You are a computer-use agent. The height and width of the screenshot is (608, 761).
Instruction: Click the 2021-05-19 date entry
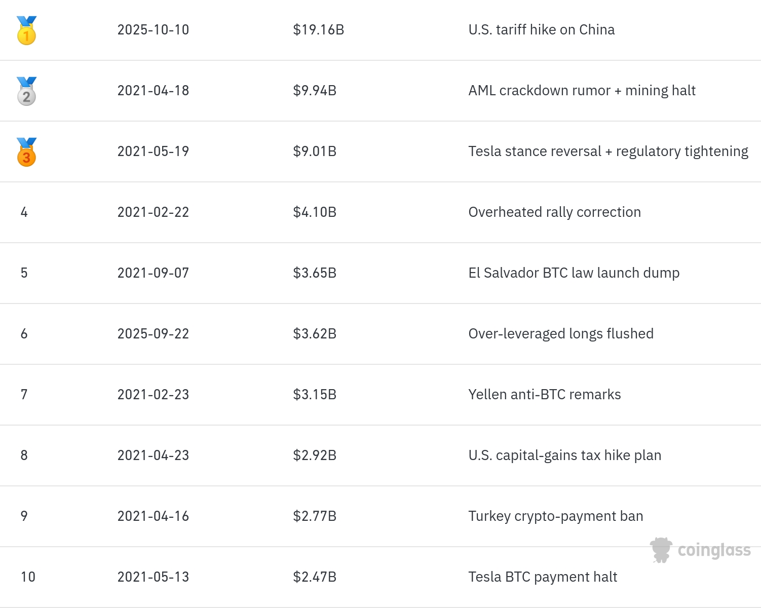tap(153, 151)
